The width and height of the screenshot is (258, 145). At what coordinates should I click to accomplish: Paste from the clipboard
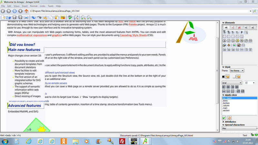pos(57,17)
